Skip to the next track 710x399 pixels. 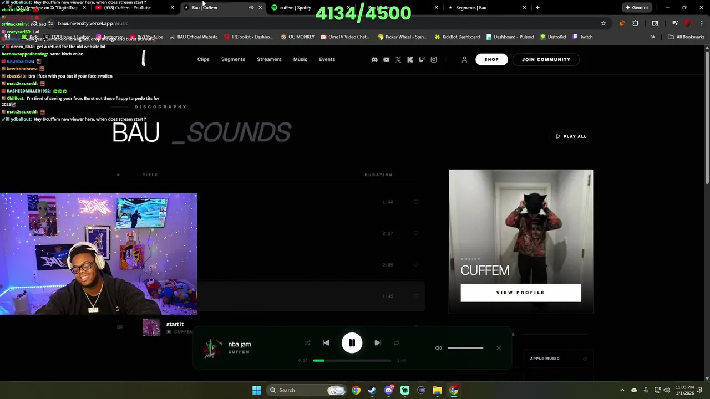pyautogui.click(x=378, y=343)
